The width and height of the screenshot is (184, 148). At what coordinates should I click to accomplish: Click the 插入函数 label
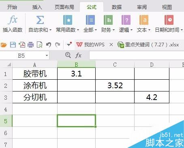[x=13, y=30]
